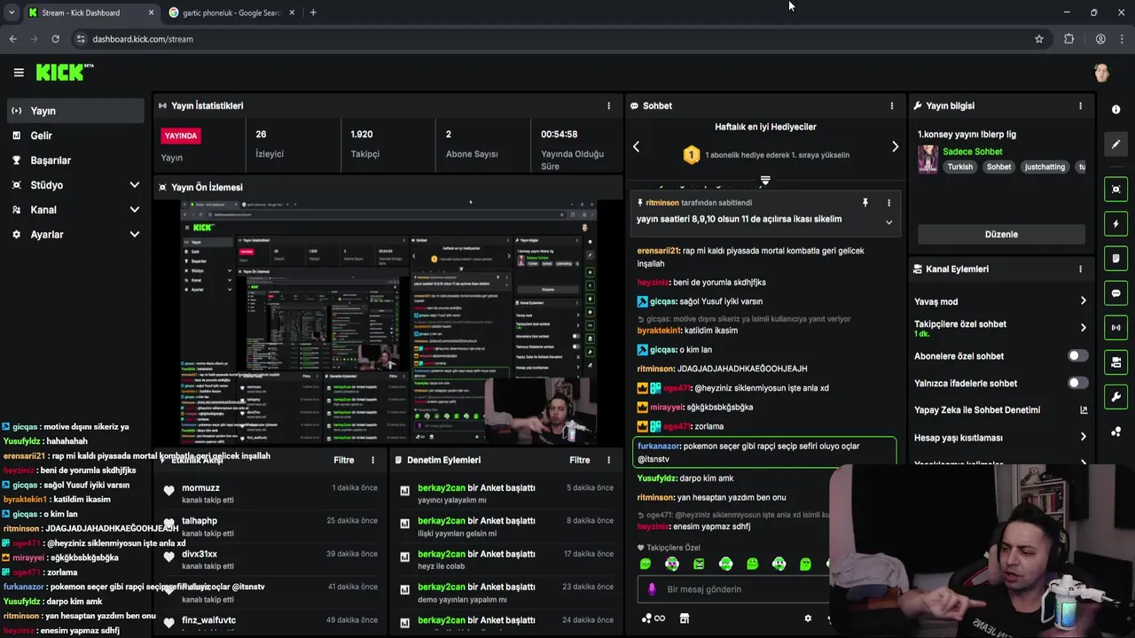The image size is (1135, 638).
Task: Select Başarılar in the left sidebar
Action: [75, 160]
